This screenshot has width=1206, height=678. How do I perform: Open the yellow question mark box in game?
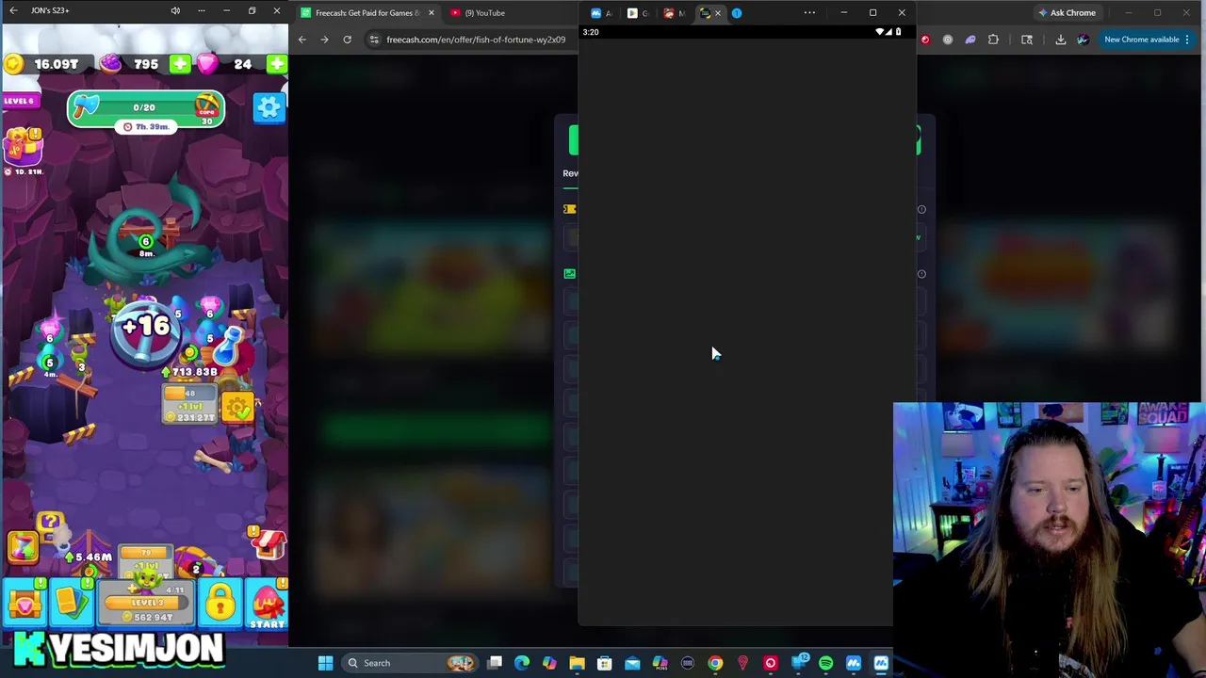(50, 523)
